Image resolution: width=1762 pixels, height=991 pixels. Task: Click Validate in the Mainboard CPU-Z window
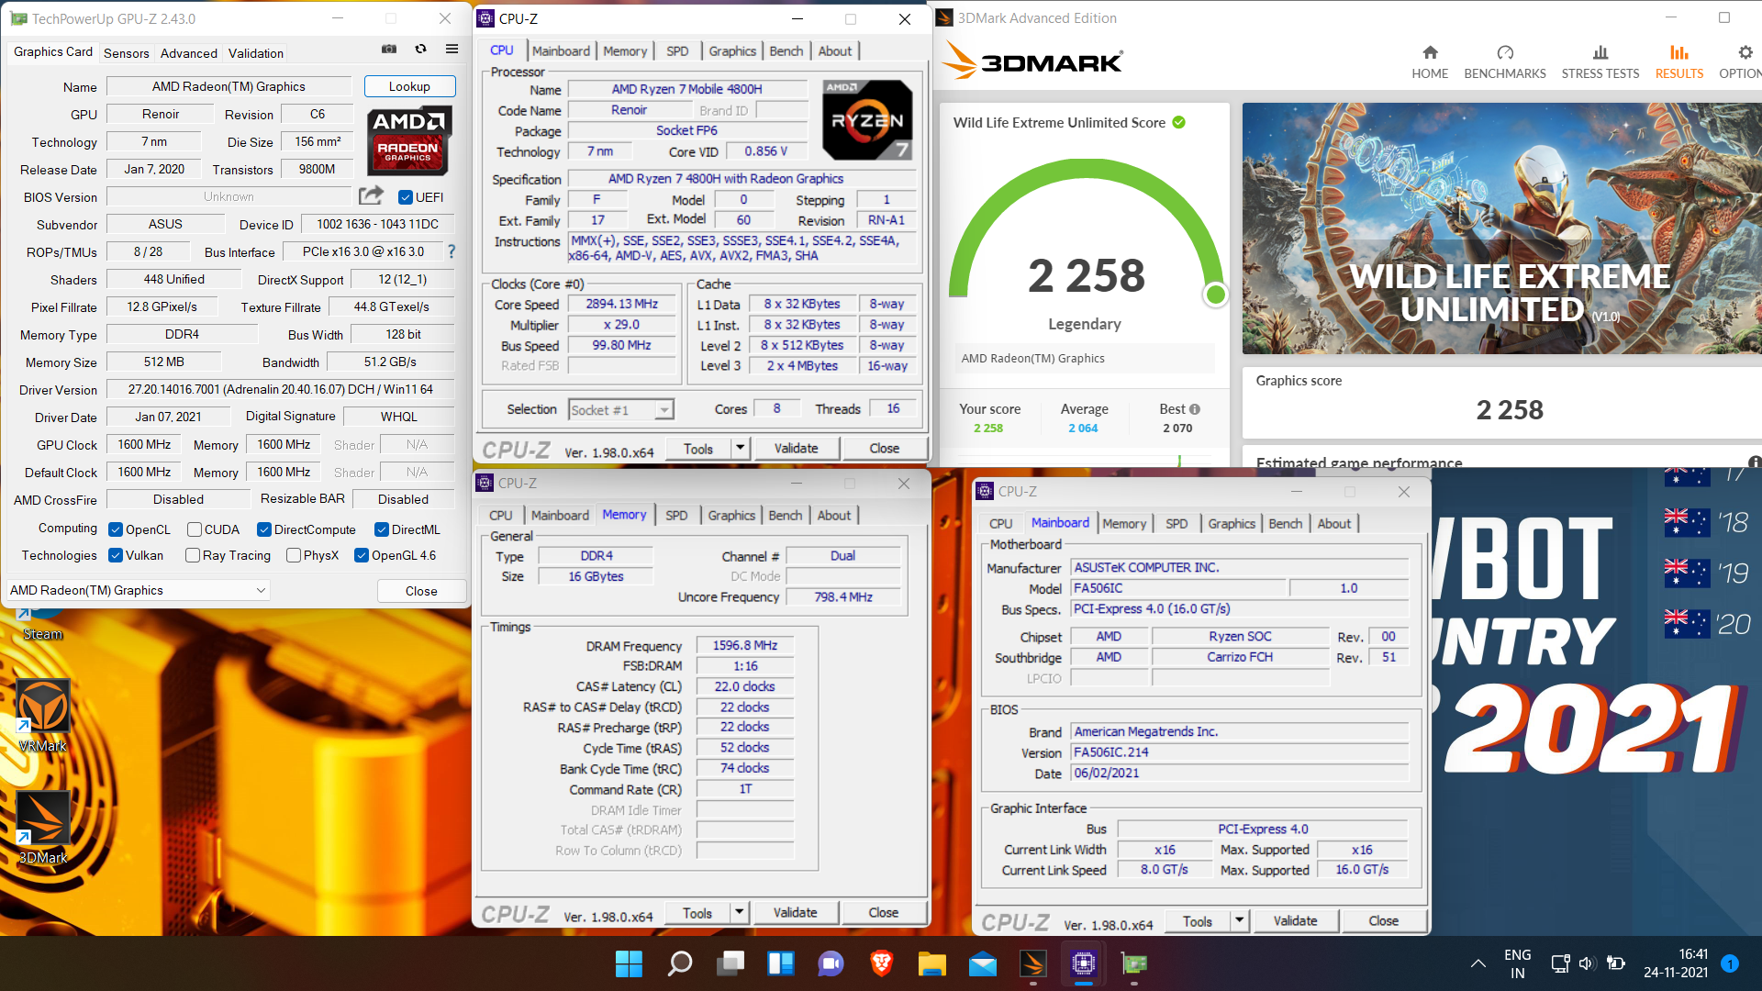[1295, 920]
